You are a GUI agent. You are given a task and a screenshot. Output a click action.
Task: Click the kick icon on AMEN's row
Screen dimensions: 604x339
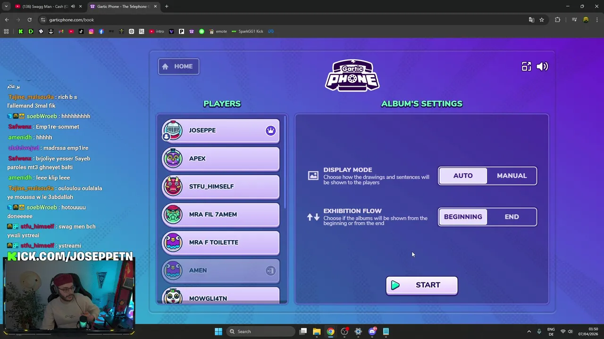tap(270, 271)
